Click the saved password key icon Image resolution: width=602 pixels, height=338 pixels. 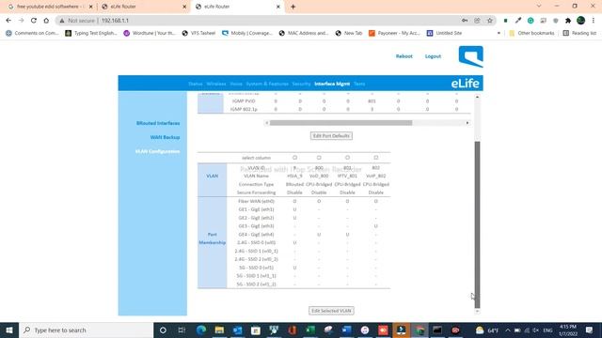pos(465,21)
